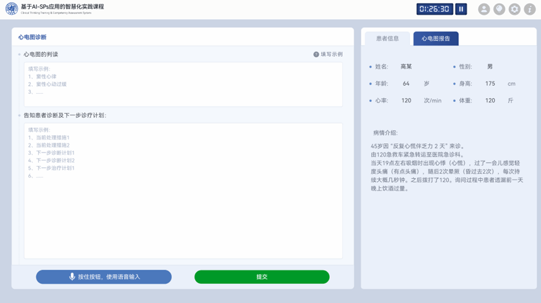541x303 pixels.
Task: Click the university logo icon
Action: (x=12, y=9)
